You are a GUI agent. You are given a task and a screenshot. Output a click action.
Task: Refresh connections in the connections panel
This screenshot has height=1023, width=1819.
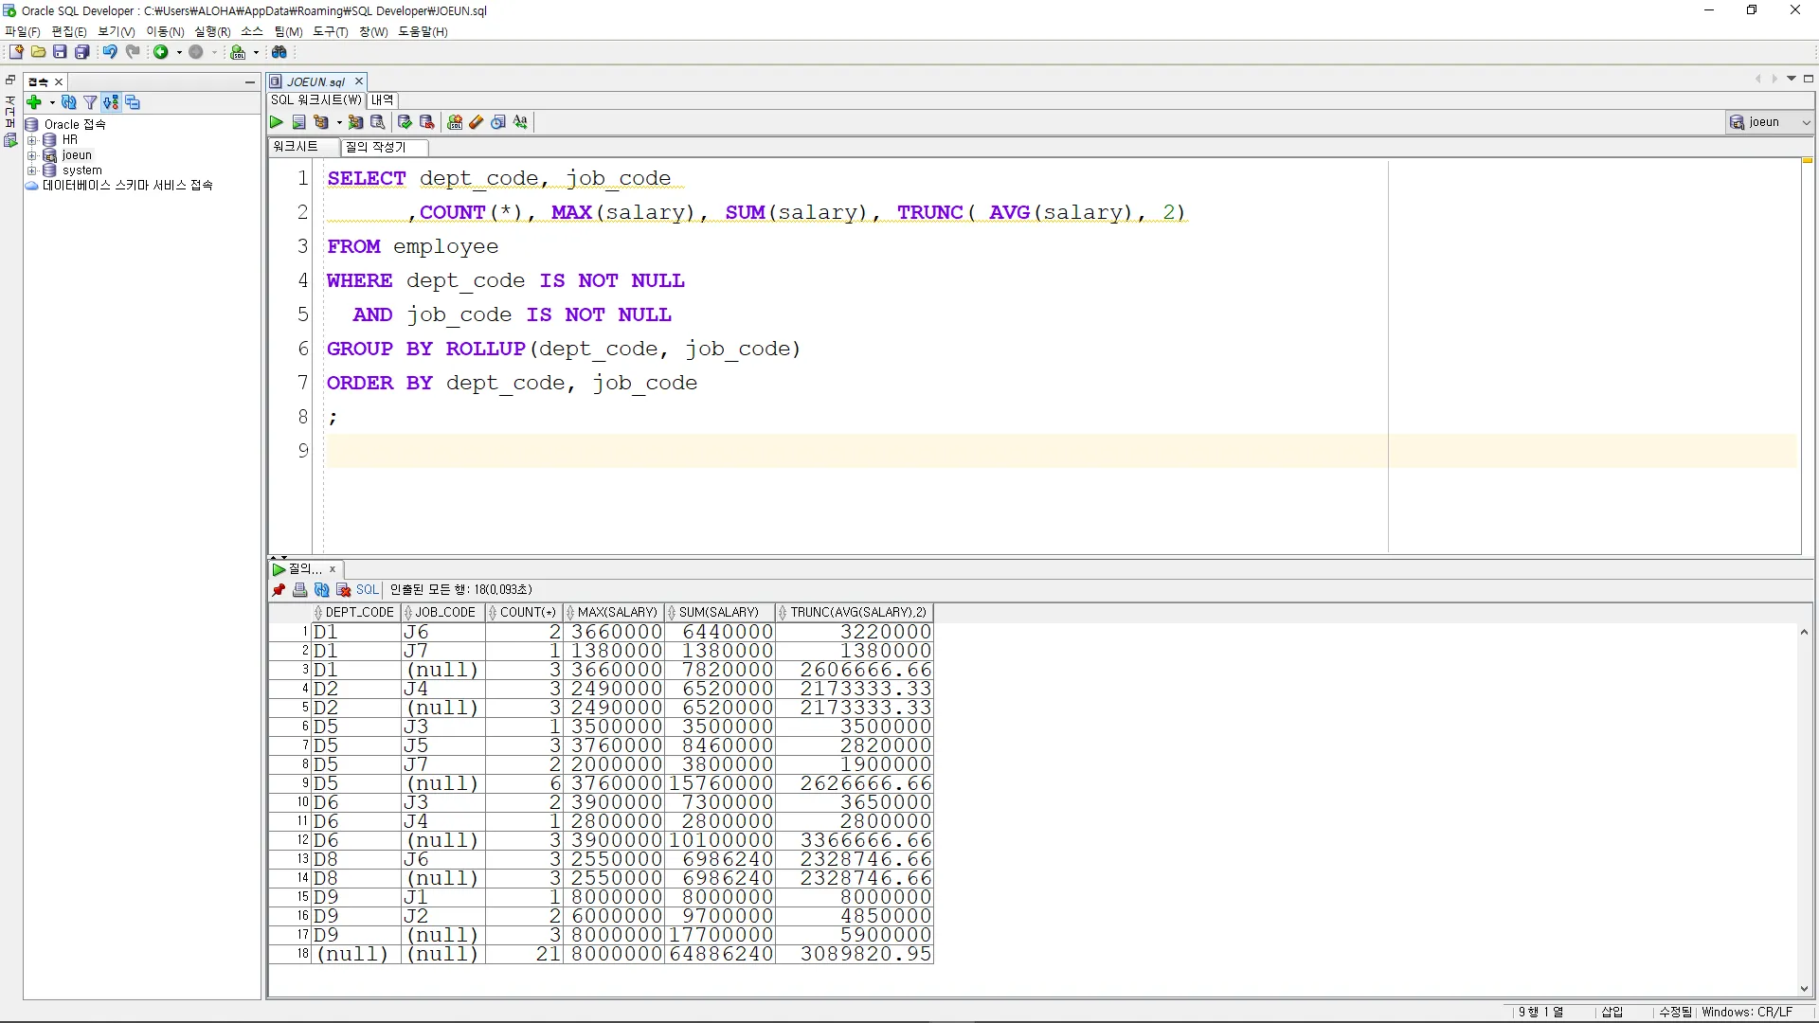[68, 102]
